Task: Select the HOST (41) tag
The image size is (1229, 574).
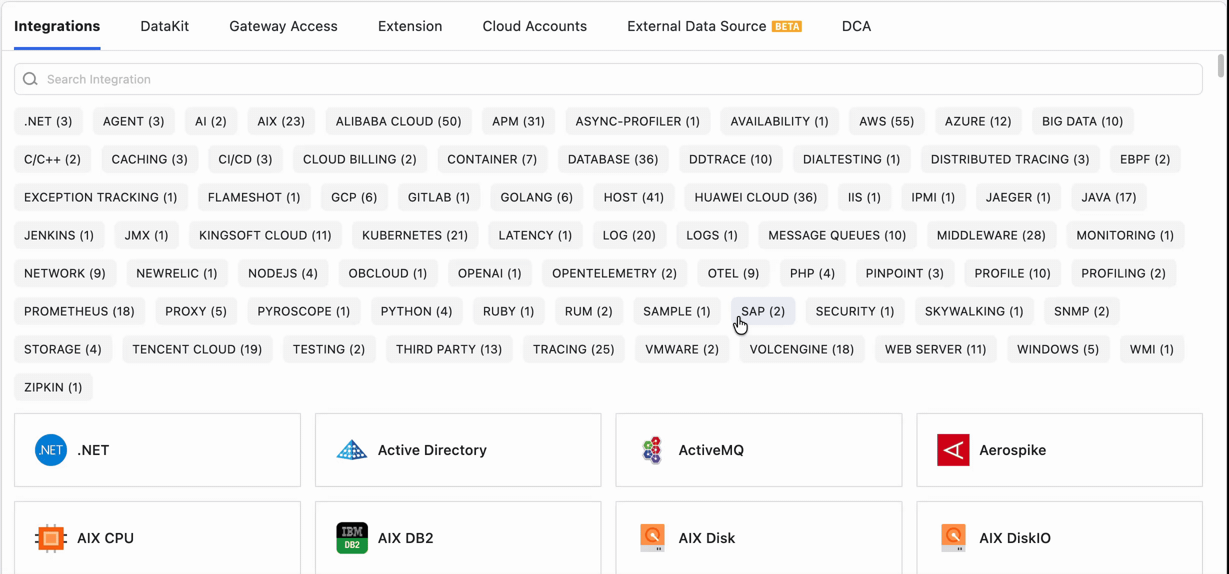Action: click(634, 197)
